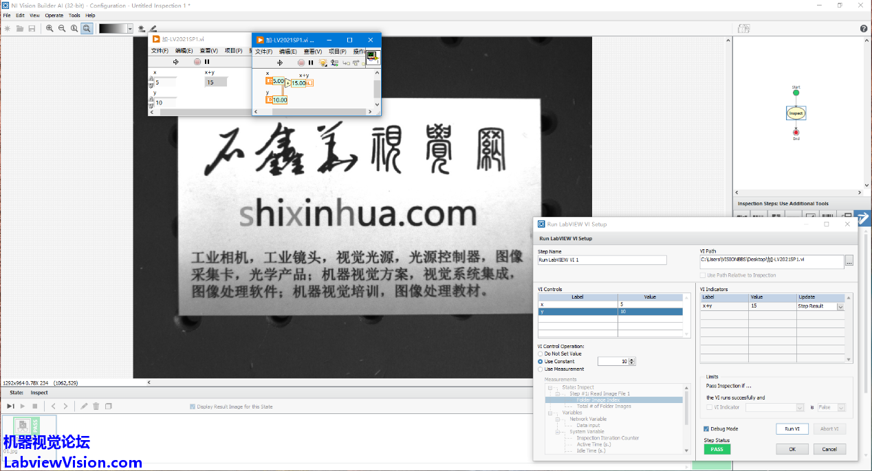Click the Run VI button

[792, 428]
